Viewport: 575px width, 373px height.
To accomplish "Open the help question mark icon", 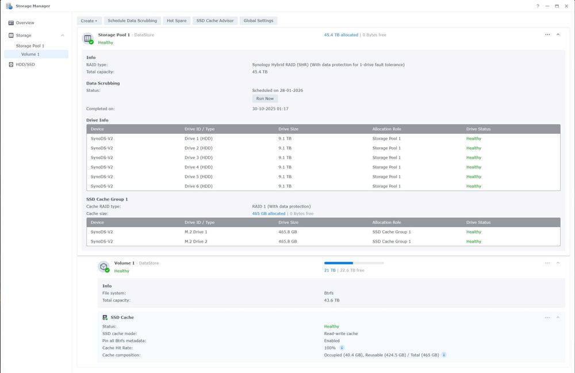I will (x=538, y=6).
